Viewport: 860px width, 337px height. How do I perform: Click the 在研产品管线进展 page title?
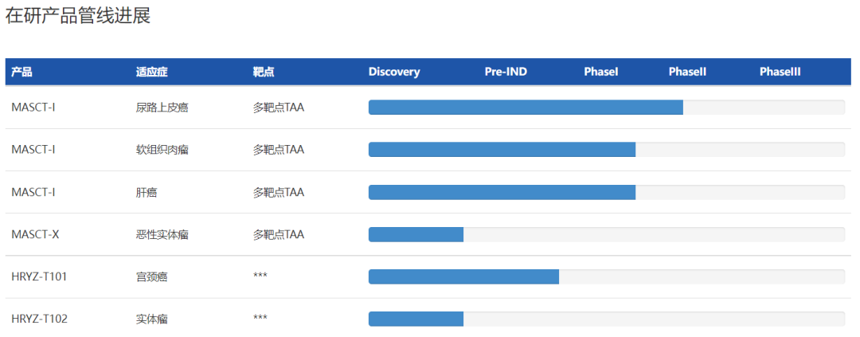point(78,17)
